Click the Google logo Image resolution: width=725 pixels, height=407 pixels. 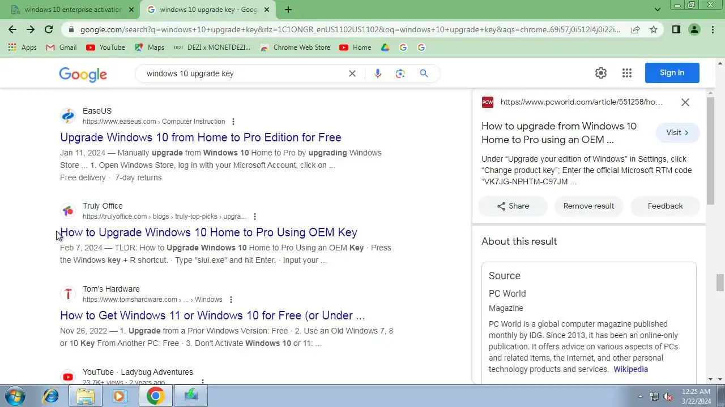click(83, 74)
